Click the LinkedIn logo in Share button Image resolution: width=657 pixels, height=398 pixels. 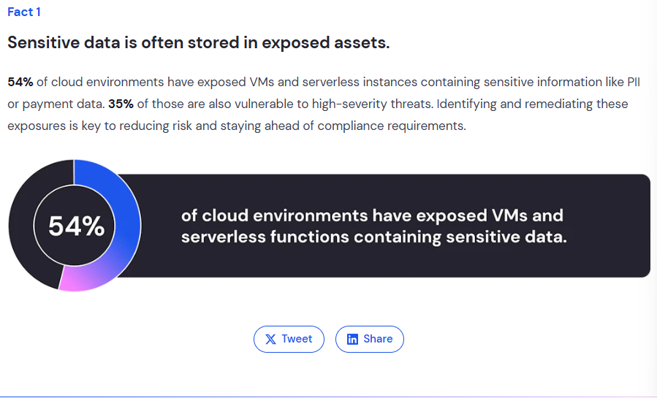tap(352, 340)
